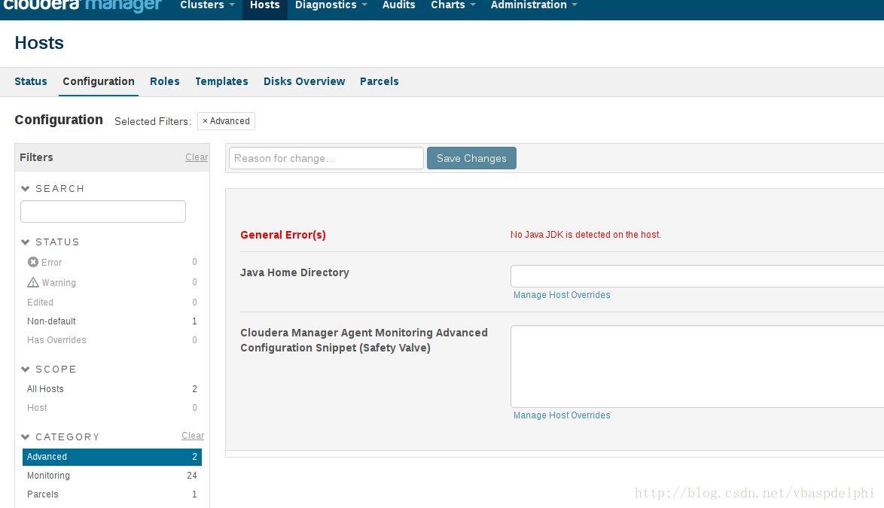Open the Diagnostics dropdown menu
884x508 pixels.
[331, 5]
